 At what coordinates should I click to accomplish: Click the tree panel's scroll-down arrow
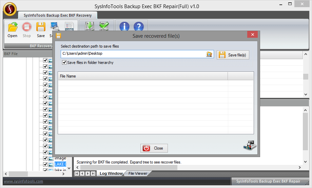pos(69,168)
